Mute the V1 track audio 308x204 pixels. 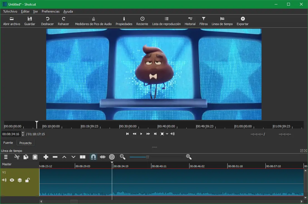pos(4,180)
